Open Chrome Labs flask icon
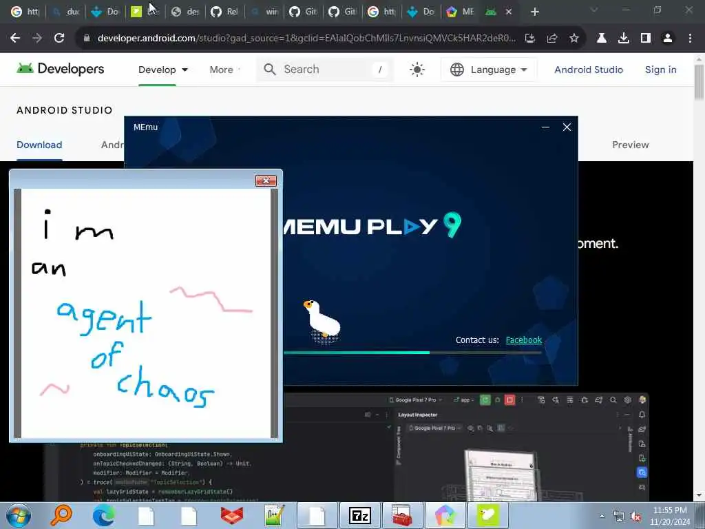Image resolution: width=705 pixels, height=529 pixels. [601, 39]
